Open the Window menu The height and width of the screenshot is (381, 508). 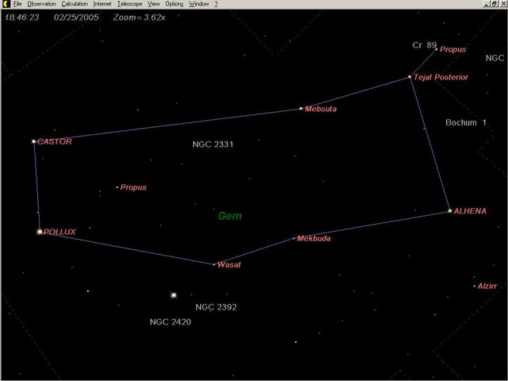tap(198, 4)
